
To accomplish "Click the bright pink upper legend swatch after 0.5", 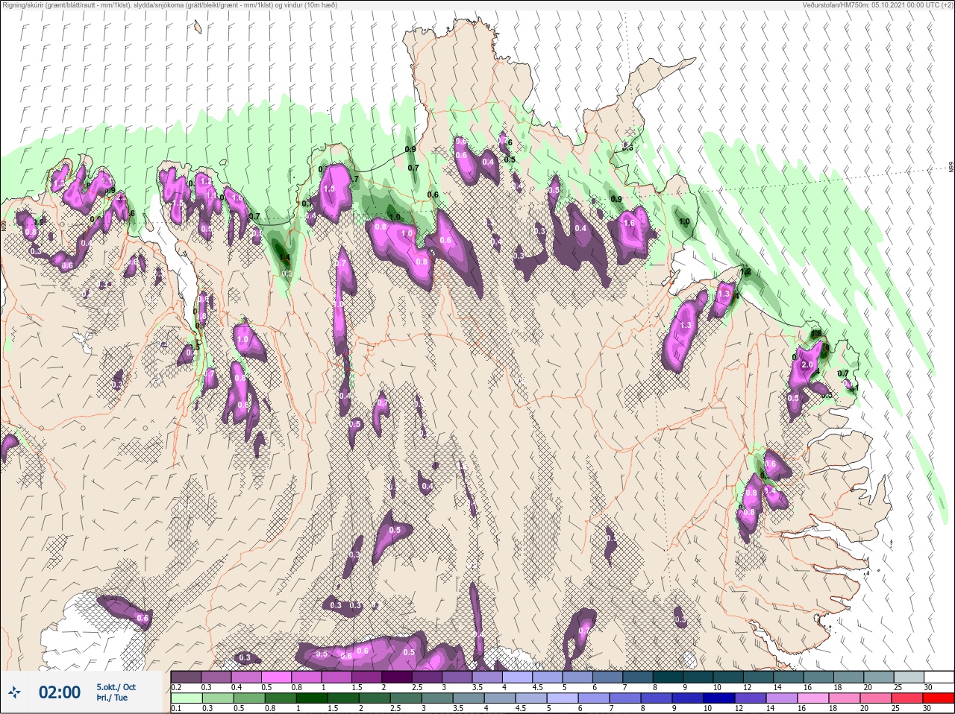I will click(277, 677).
